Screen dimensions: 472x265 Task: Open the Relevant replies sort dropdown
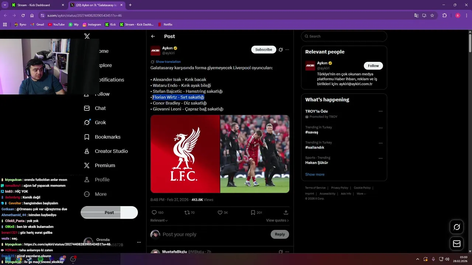tap(159, 220)
